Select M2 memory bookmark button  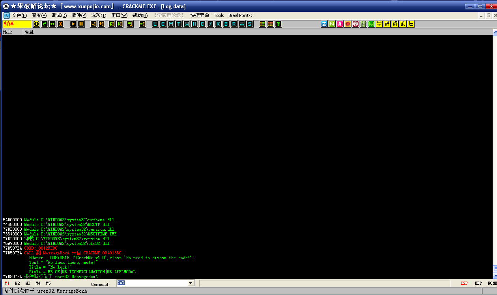click(17, 283)
